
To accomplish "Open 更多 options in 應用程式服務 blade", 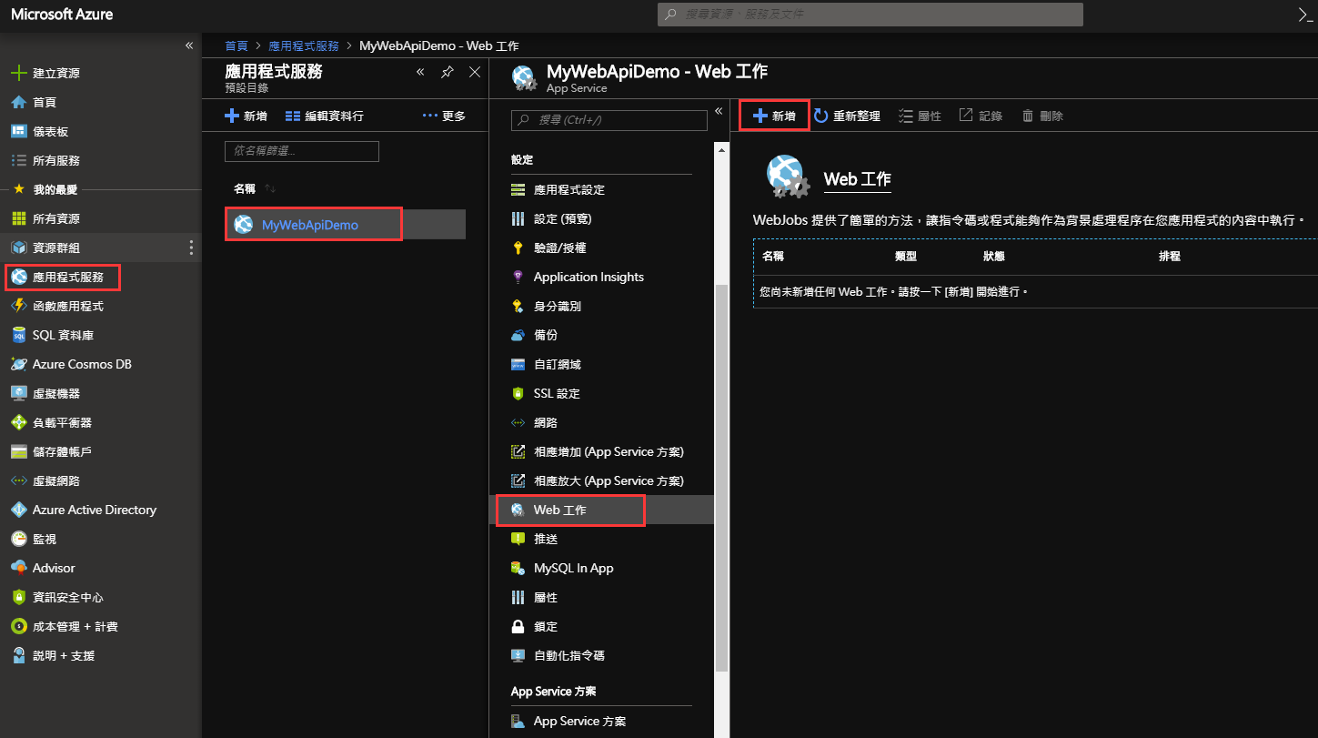I will click(444, 116).
